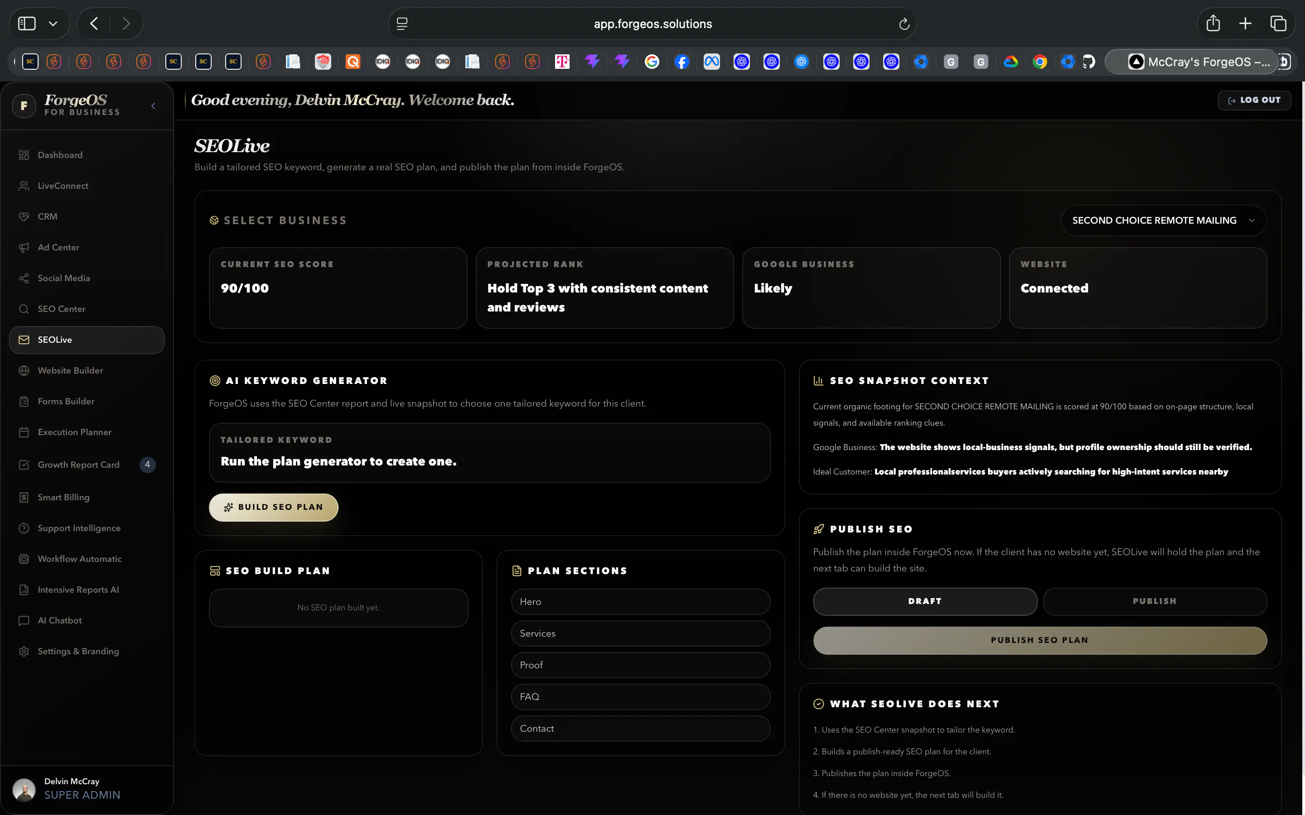Select the Publish mode option

pos(1155,602)
